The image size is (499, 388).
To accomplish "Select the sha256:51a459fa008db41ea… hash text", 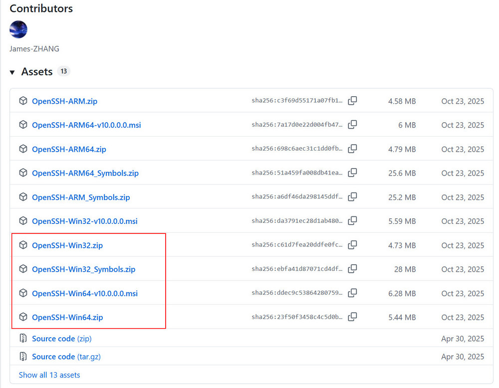I will click(x=297, y=173).
